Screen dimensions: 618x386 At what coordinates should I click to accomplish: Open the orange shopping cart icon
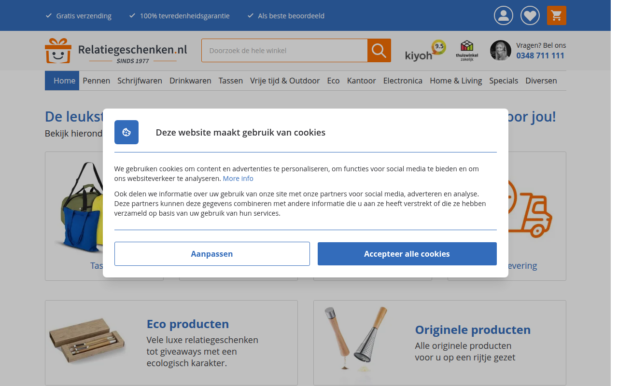(x=556, y=15)
